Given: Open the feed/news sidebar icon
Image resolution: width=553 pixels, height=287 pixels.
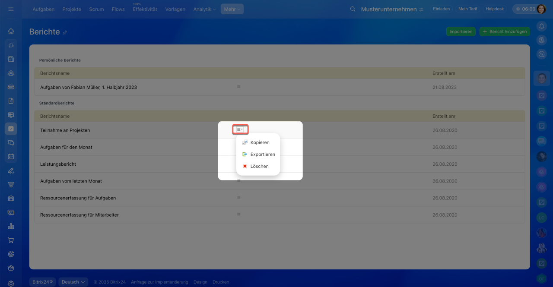Looking at the screenshot, I should click(11, 59).
